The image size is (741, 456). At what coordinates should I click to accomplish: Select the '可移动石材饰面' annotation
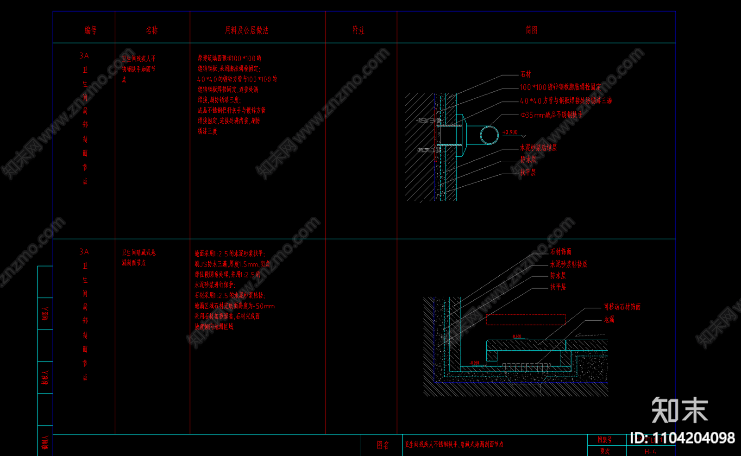point(622,307)
